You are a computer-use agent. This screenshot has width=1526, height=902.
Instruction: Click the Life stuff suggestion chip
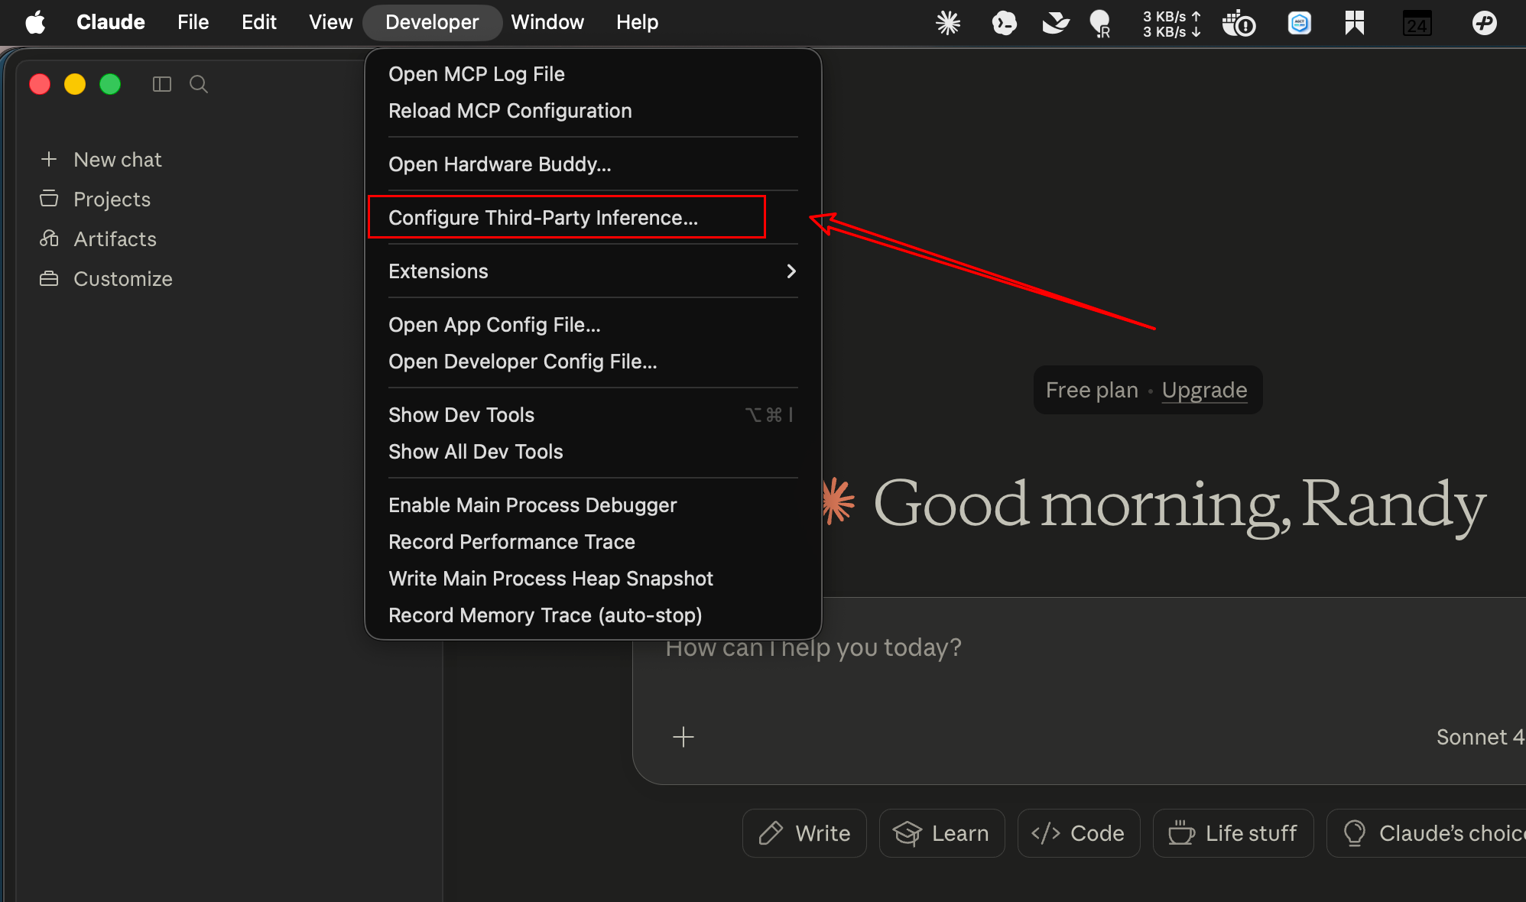(1233, 833)
